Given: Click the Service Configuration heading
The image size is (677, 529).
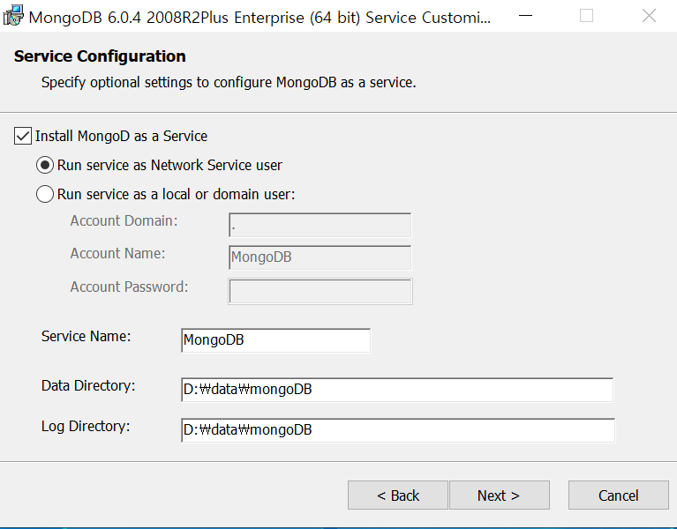Looking at the screenshot, I should point(100,56).
